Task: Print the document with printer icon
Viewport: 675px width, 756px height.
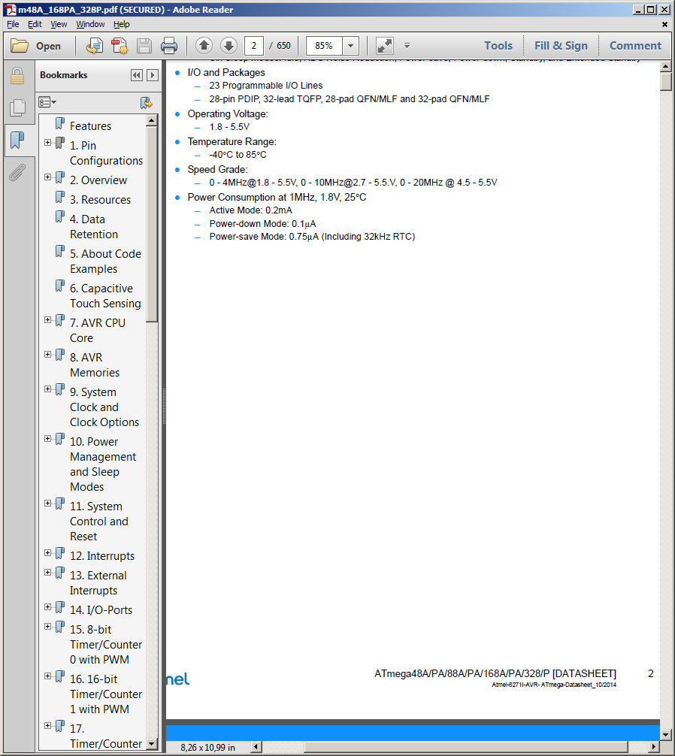Action: [168, 46]
